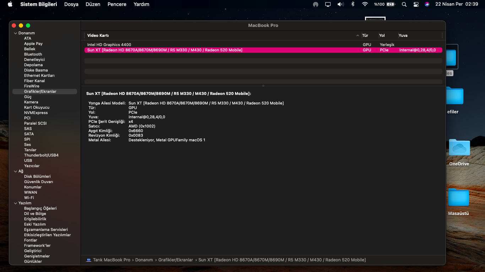Click the Wi-Fi status icon
Screen dimensions: 485x272
click(365, 4)
